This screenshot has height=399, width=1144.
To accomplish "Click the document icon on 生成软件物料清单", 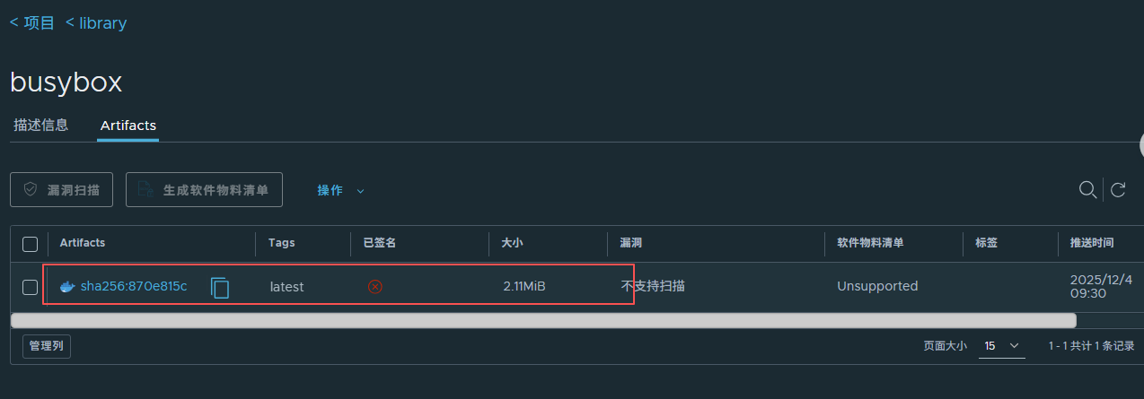I will pos(145,190).
